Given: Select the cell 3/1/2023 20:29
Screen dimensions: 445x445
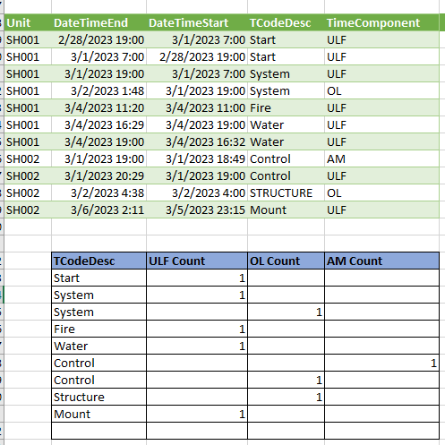Looking at the screenshot, I should (x=98, y=175).
